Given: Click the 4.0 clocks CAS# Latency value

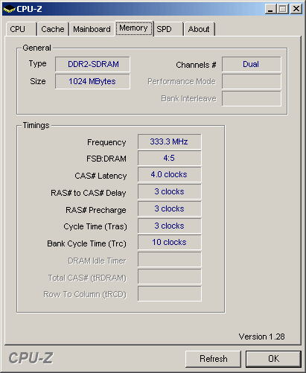Looking at the screenshot, I should pyautogui.click(x=170, y=174).
